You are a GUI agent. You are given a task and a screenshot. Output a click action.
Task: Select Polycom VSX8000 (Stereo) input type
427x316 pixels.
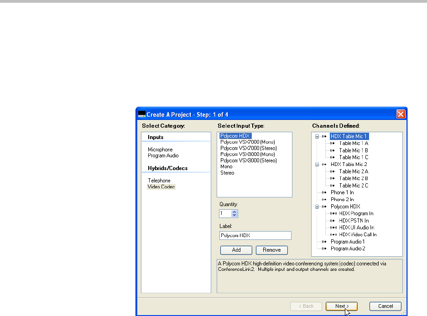tap(249, 161)
